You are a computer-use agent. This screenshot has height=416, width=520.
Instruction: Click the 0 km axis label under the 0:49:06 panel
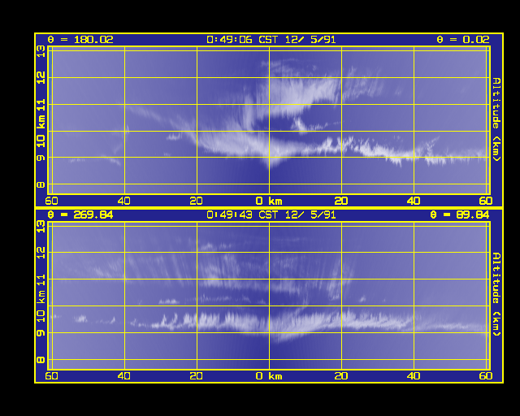[x=269, y=201]
